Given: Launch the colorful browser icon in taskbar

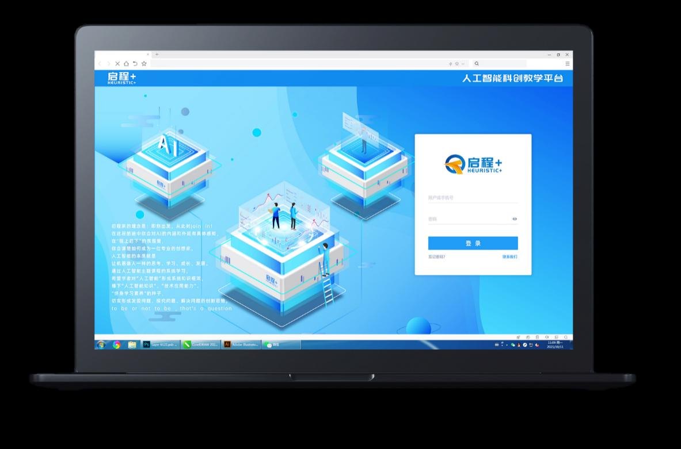Looking at the screenshot, I should (116, 345).
